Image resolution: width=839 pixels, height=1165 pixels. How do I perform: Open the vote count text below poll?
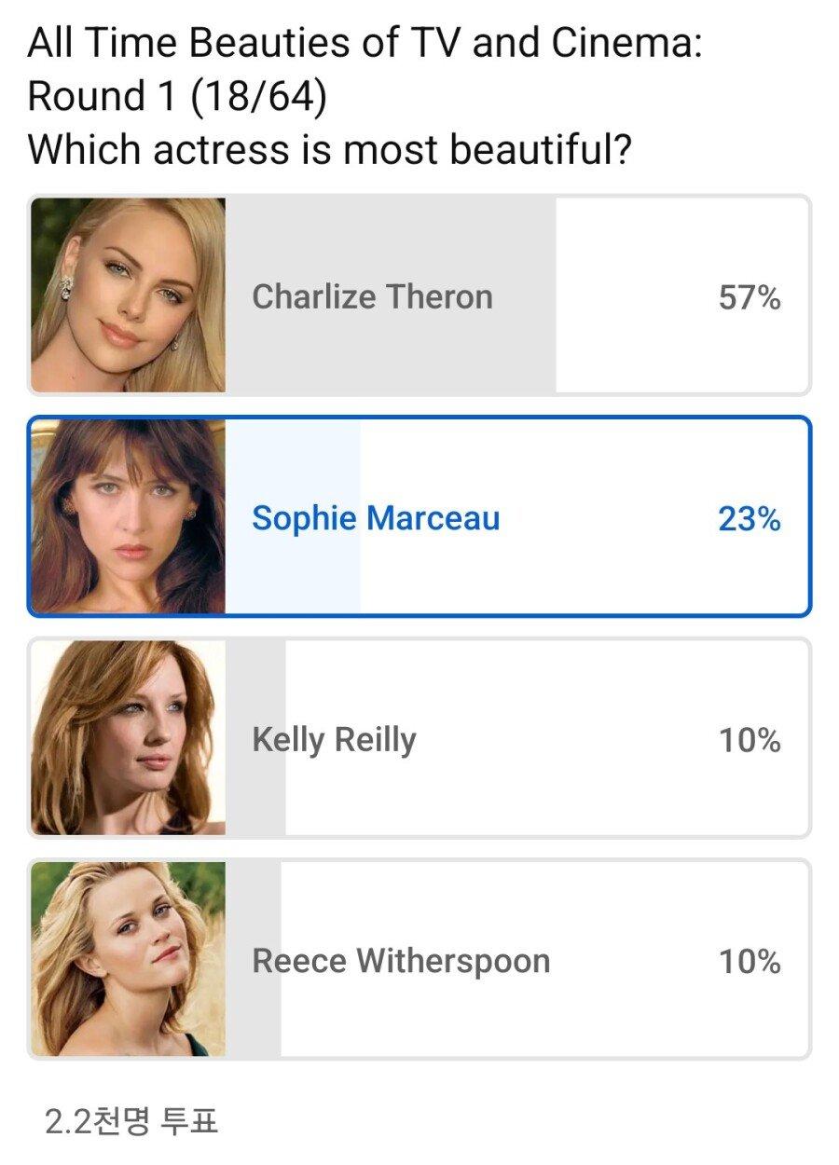[131, 1120]
